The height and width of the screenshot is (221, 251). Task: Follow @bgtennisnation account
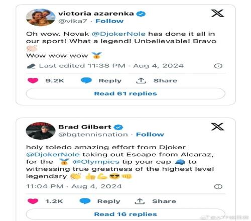(150, 135)
